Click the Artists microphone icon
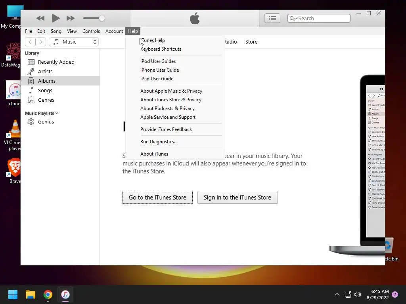406x304 pixels. [x=31, y=71]
